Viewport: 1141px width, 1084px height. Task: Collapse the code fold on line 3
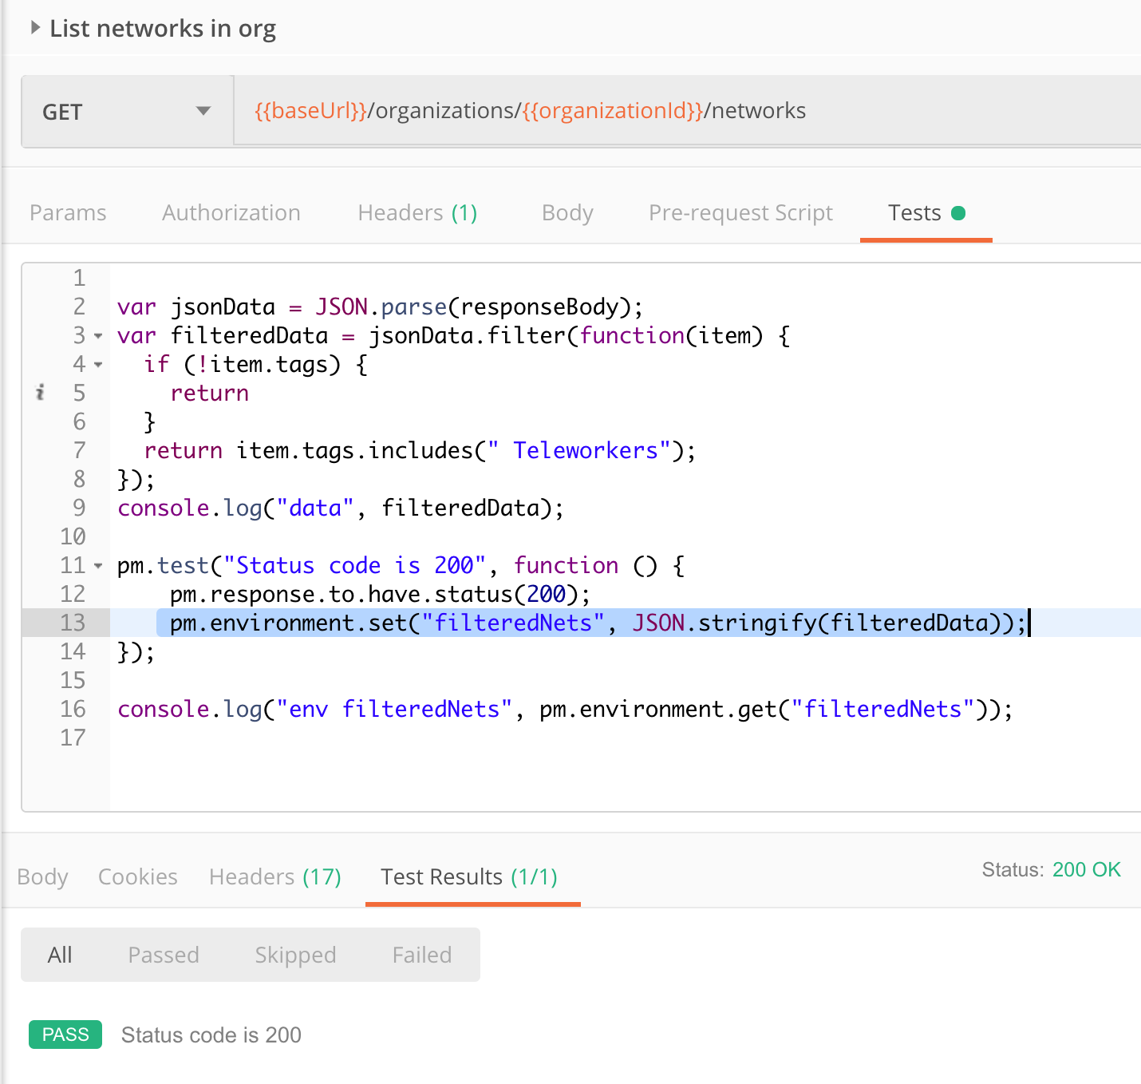(x=98, y=336)
